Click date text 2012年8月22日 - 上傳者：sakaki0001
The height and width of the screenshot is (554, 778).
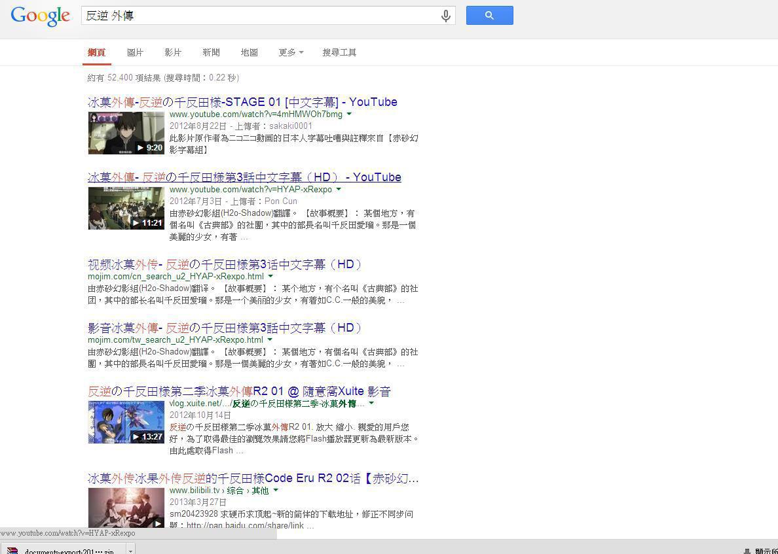[x=240, y=126]
